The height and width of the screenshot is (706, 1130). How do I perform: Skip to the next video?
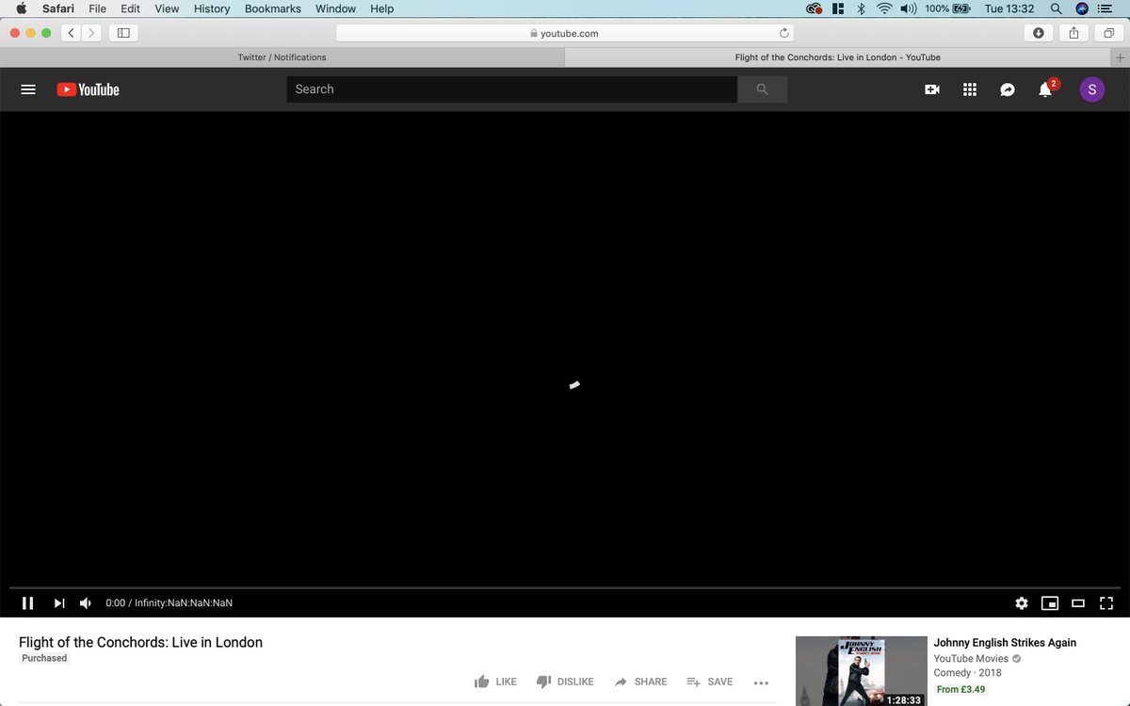pyautogui.click(x=59, y=602)
